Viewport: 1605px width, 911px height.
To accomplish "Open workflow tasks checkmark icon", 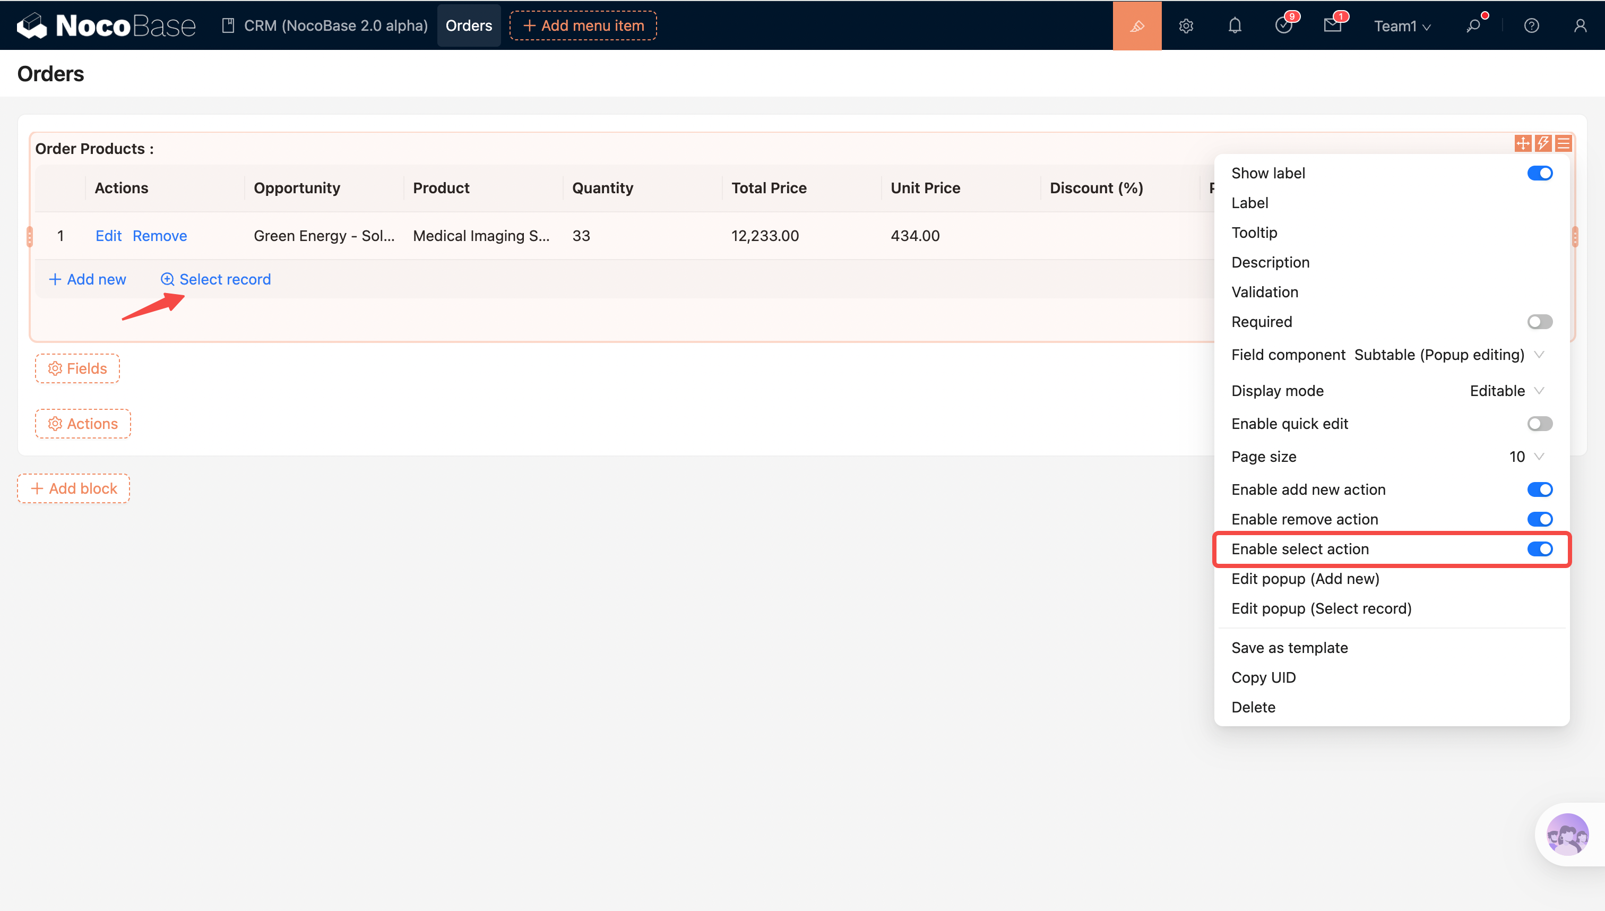I will (x=1283, y=25).
